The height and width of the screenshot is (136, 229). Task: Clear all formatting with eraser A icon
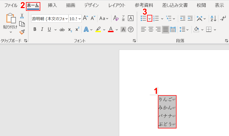tap(116, 18)
